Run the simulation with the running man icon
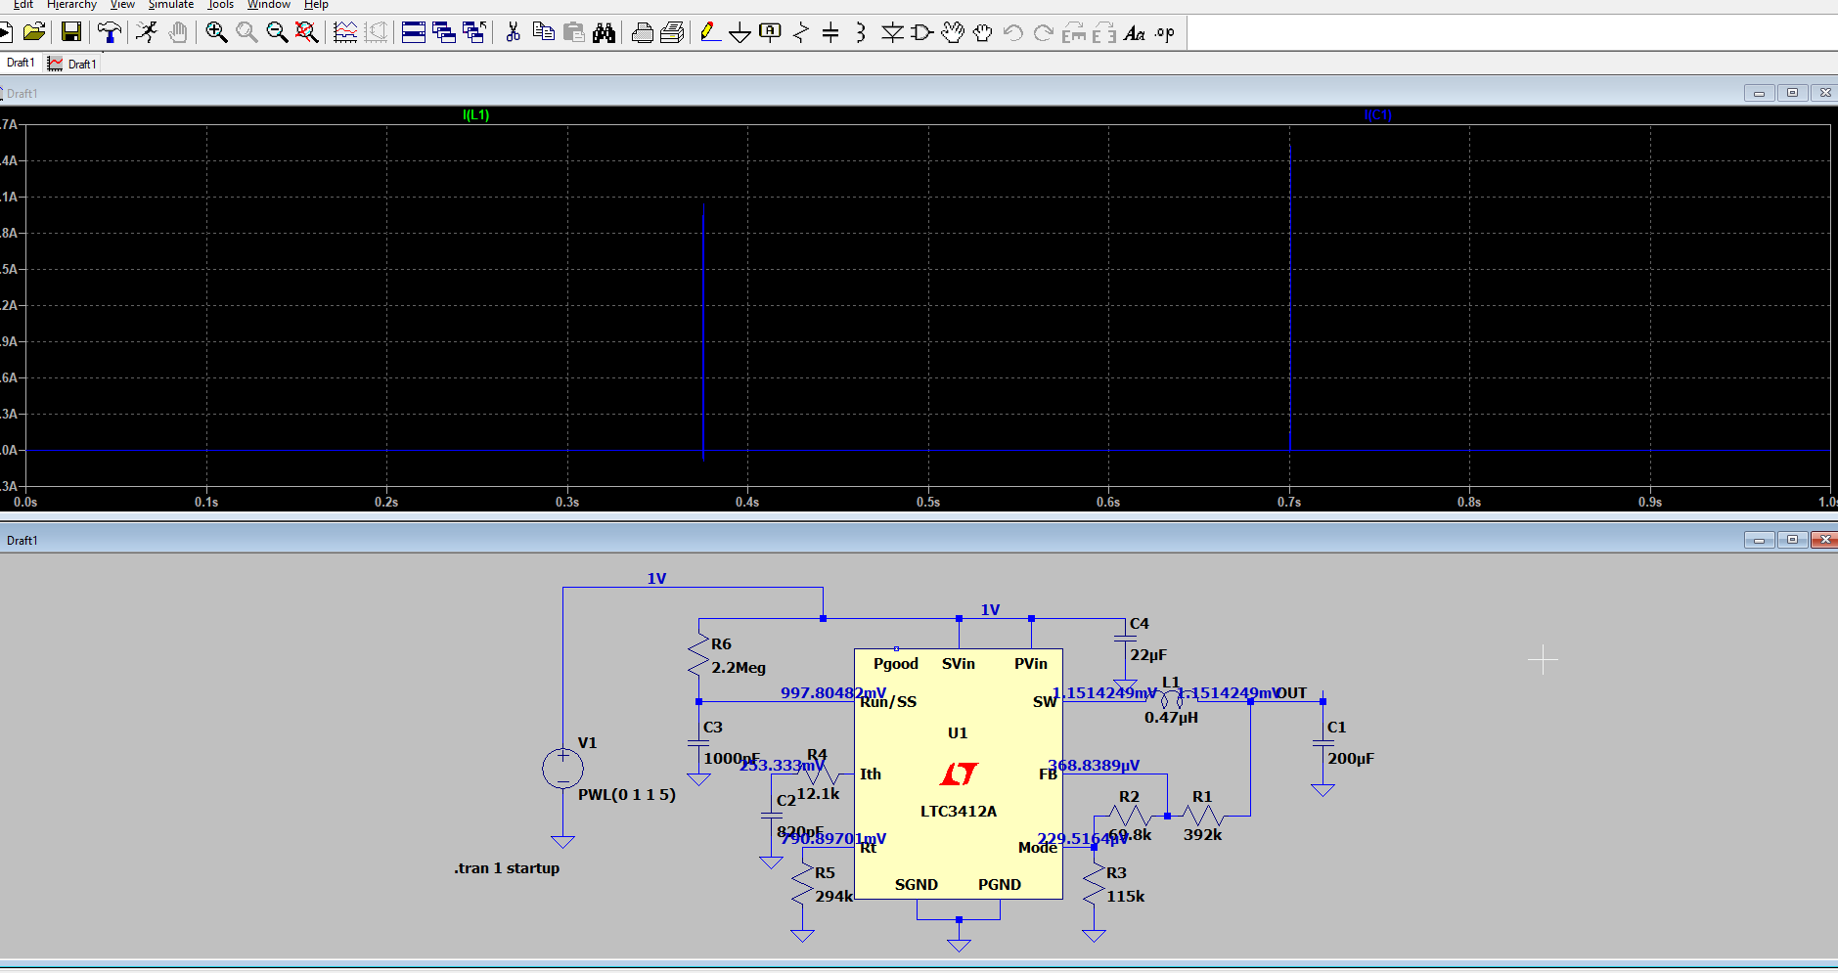 click(147, 32)
